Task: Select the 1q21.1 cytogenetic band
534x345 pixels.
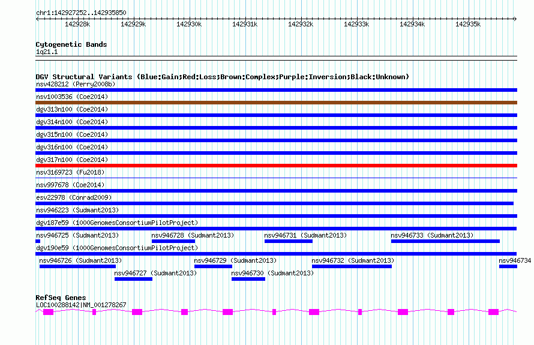Action: 276,58
